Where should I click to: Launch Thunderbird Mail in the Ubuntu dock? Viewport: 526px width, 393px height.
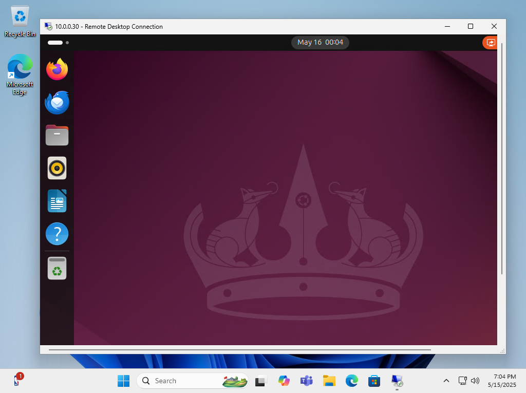(x=57, y=102)
